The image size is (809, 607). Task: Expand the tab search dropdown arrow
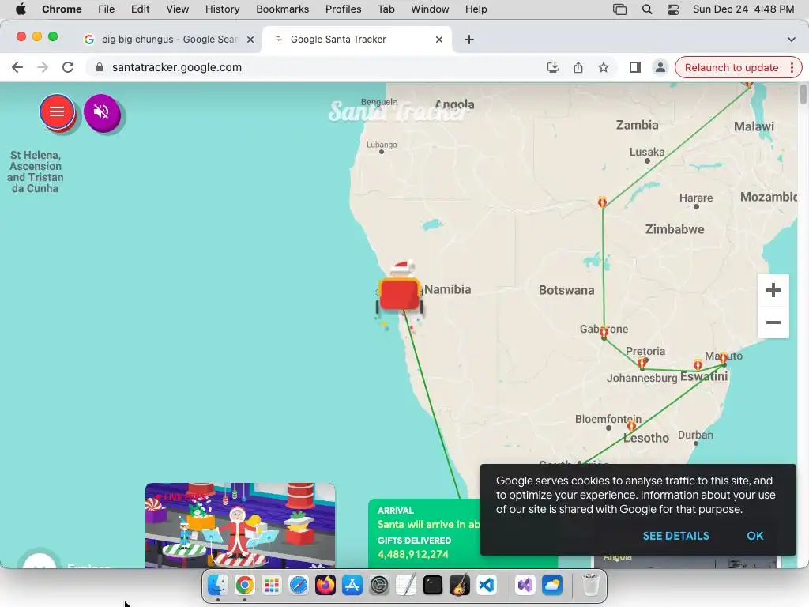click(791, 40)
